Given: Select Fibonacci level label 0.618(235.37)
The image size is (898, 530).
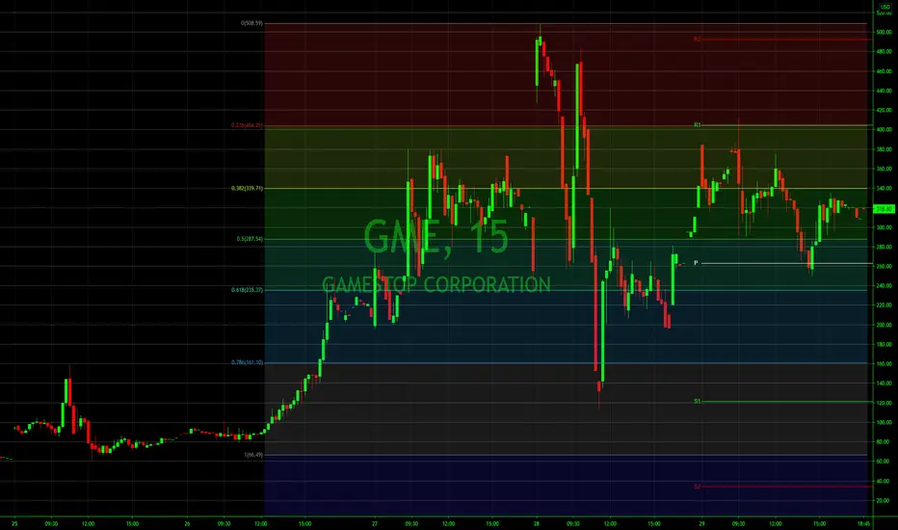Looking at the screenshot, I should coord(247,290).
